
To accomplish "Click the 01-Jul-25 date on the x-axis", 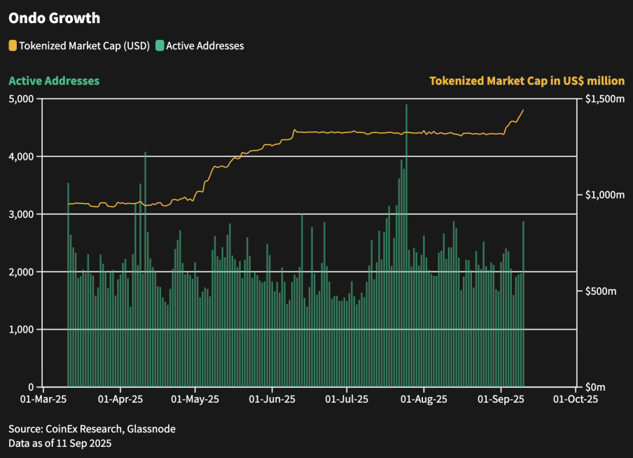I will tap(347, 399).
